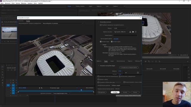Click the width value in video settings
The image size is (191, 107).
pos(120,71)
